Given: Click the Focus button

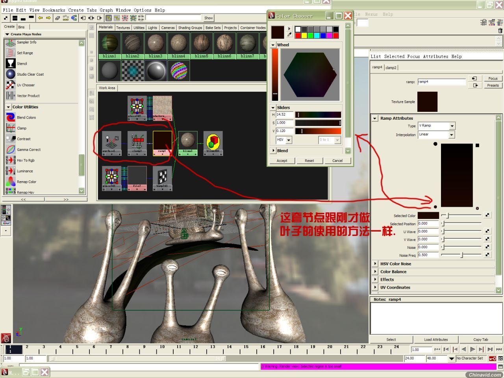Looking at the screenshot, I should point(493,78).
